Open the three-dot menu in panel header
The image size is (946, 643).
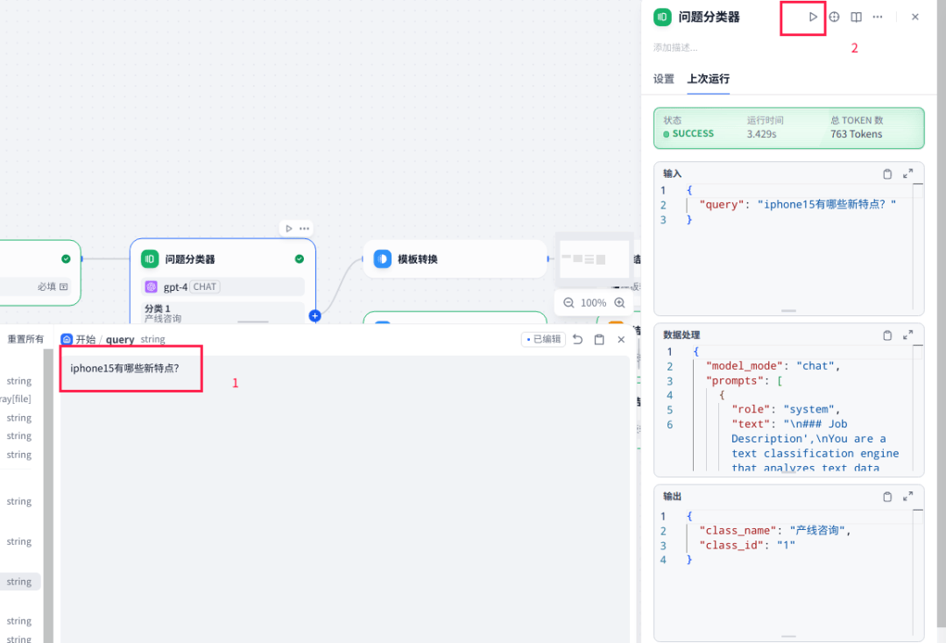pos(878,17)
